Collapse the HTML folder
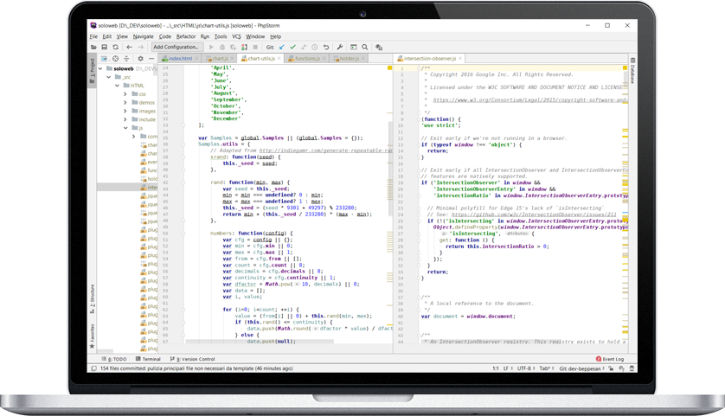 [x=117, y=86]
